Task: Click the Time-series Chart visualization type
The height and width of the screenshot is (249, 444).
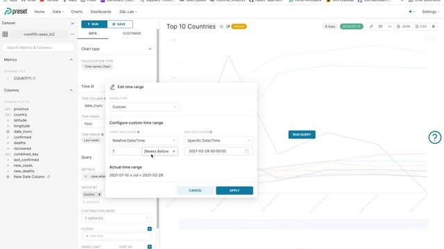Action: coord(97,66)
